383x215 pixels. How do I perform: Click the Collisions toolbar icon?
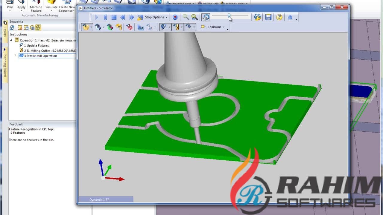pos(203,27)
